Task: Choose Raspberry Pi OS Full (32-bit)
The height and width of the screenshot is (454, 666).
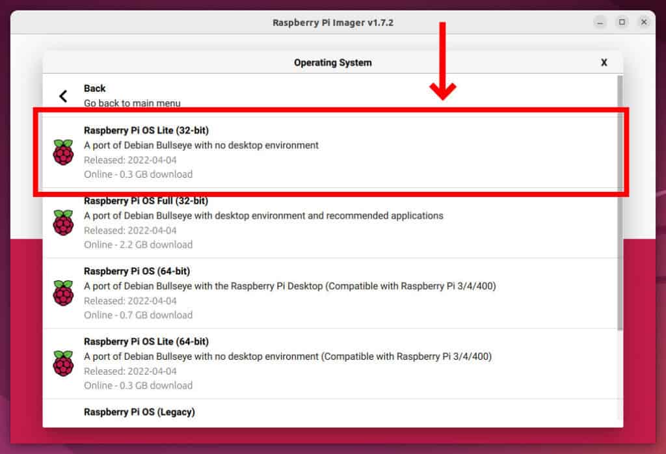Action: pyautogui.click(x=330, y=222)
